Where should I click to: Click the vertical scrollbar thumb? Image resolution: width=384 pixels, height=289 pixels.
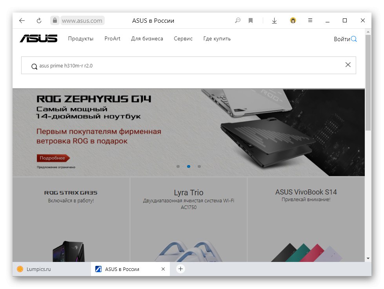click(x=368, y=82)
